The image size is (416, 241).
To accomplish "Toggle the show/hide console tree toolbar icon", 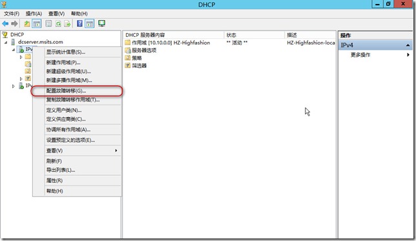I will 37,24.
